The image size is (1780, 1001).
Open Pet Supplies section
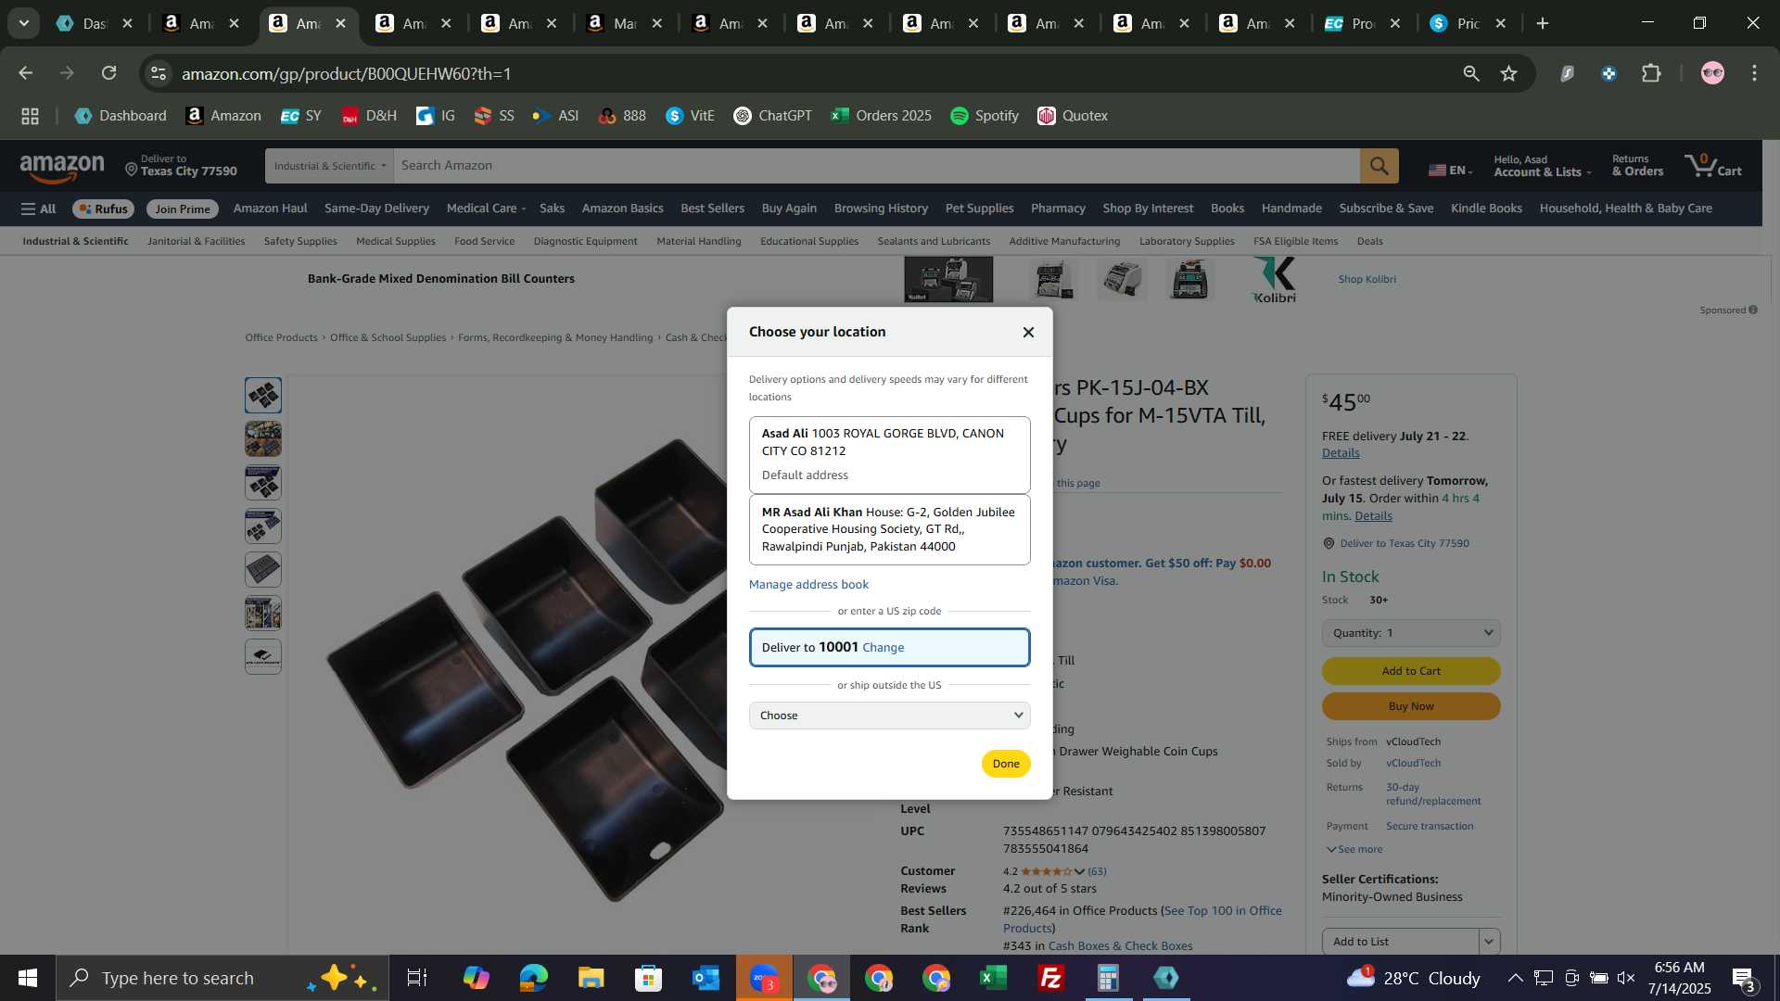tap(979, 209)
